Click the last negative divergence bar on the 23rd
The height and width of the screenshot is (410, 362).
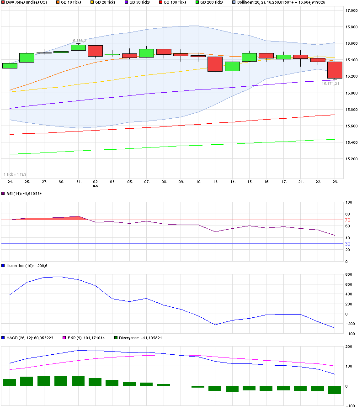335,390
